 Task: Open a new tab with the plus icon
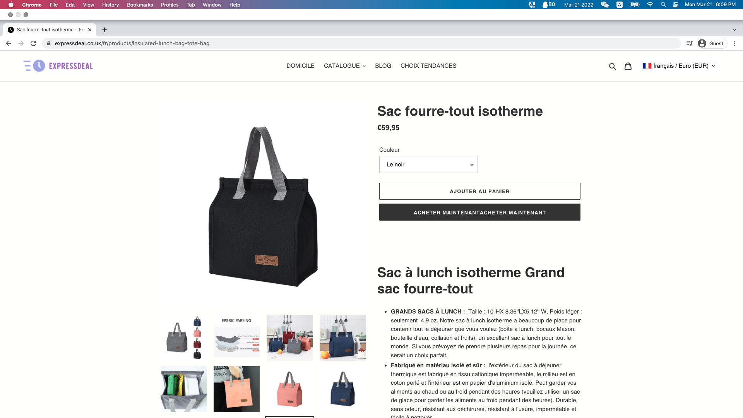(x=104, y=30)
